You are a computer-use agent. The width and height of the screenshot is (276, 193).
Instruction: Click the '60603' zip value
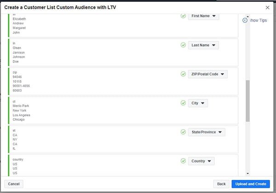point(17,91)
